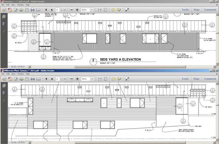Open zoom percentage dropdown in Palamino window
This screenshot has height=144, width=219.
(92, 10)
